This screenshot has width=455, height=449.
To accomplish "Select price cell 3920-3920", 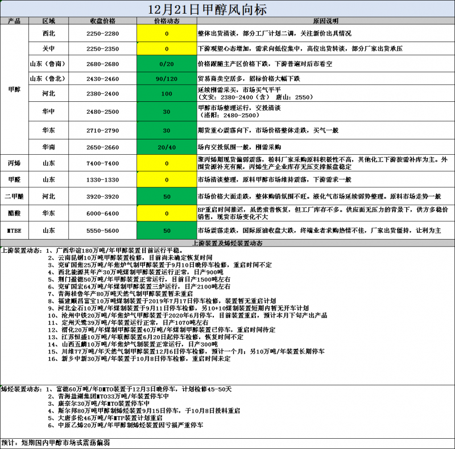I will tap(102, 197).
